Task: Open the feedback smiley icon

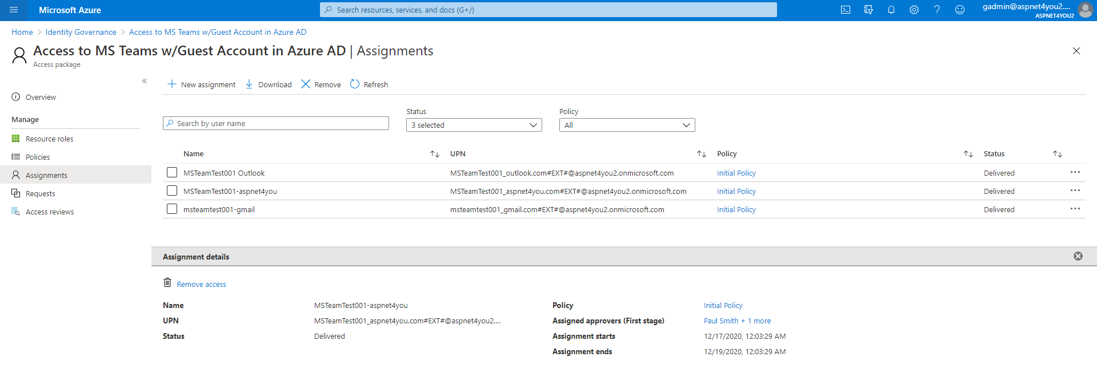Action: click(x=960, y=10)
